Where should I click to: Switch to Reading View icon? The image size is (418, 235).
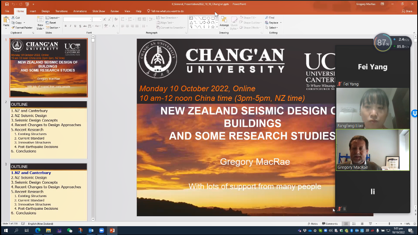coord(362,223)
